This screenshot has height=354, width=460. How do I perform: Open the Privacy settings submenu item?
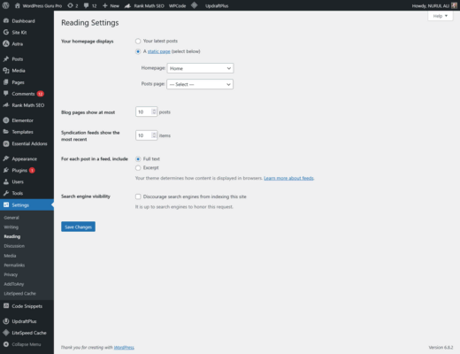(11, 274)
